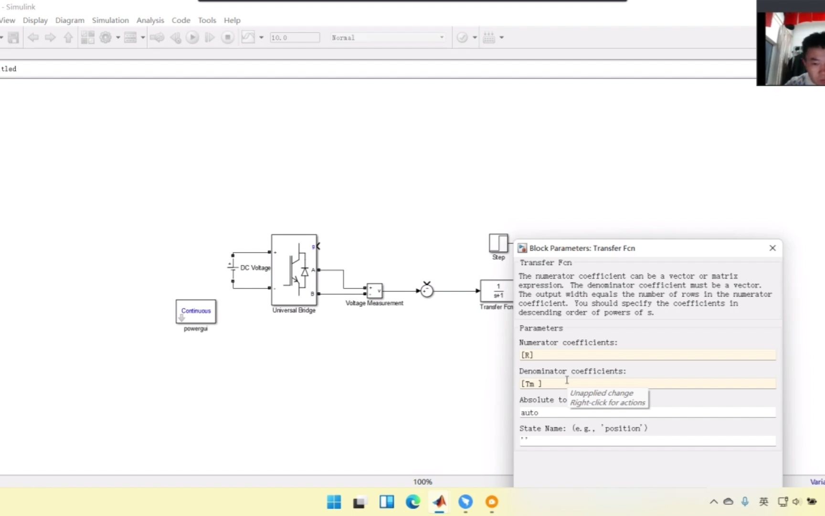The image size is (825, 516).
Task: Edit the simulation stop time field 10.0
Action: [x=295, y=37]
